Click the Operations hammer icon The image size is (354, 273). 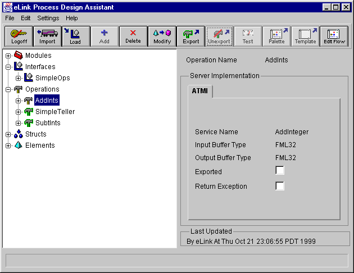19,89
